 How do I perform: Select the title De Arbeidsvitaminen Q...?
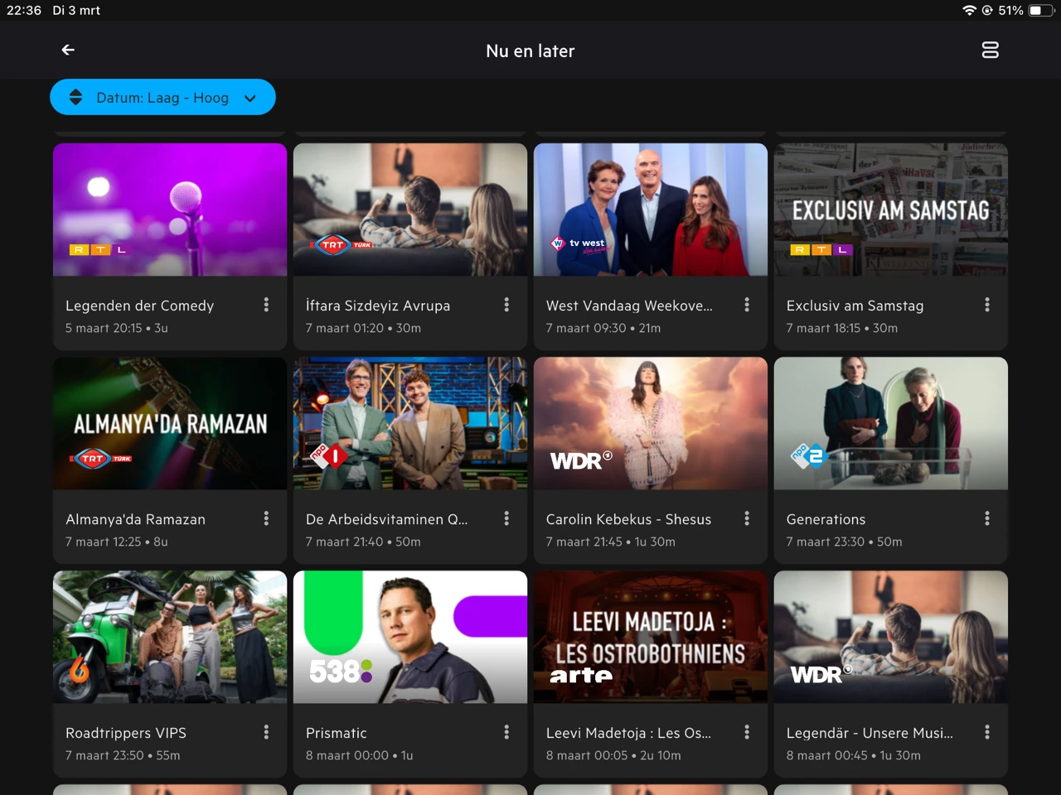click(387, 519)
